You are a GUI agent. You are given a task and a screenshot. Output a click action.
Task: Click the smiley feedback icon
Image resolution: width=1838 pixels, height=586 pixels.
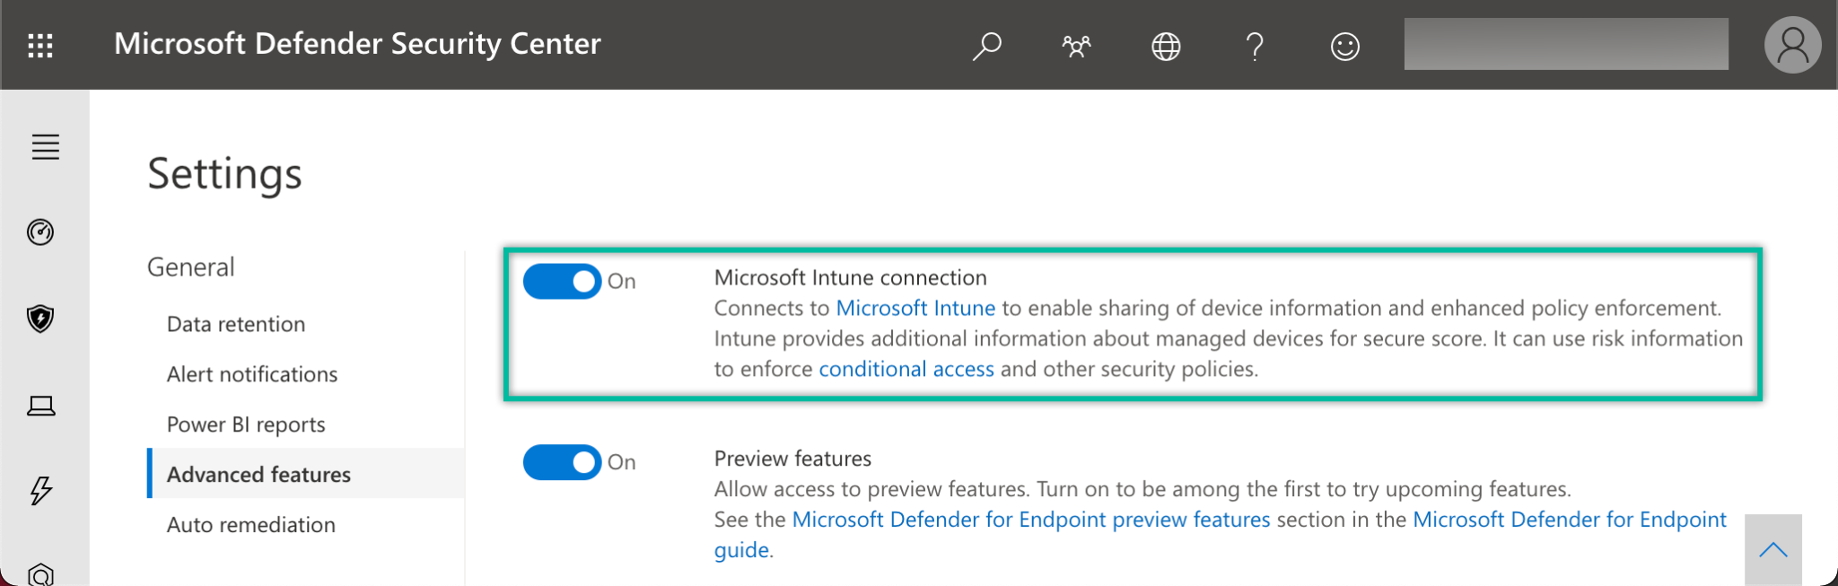click(x=1344, y=45)
